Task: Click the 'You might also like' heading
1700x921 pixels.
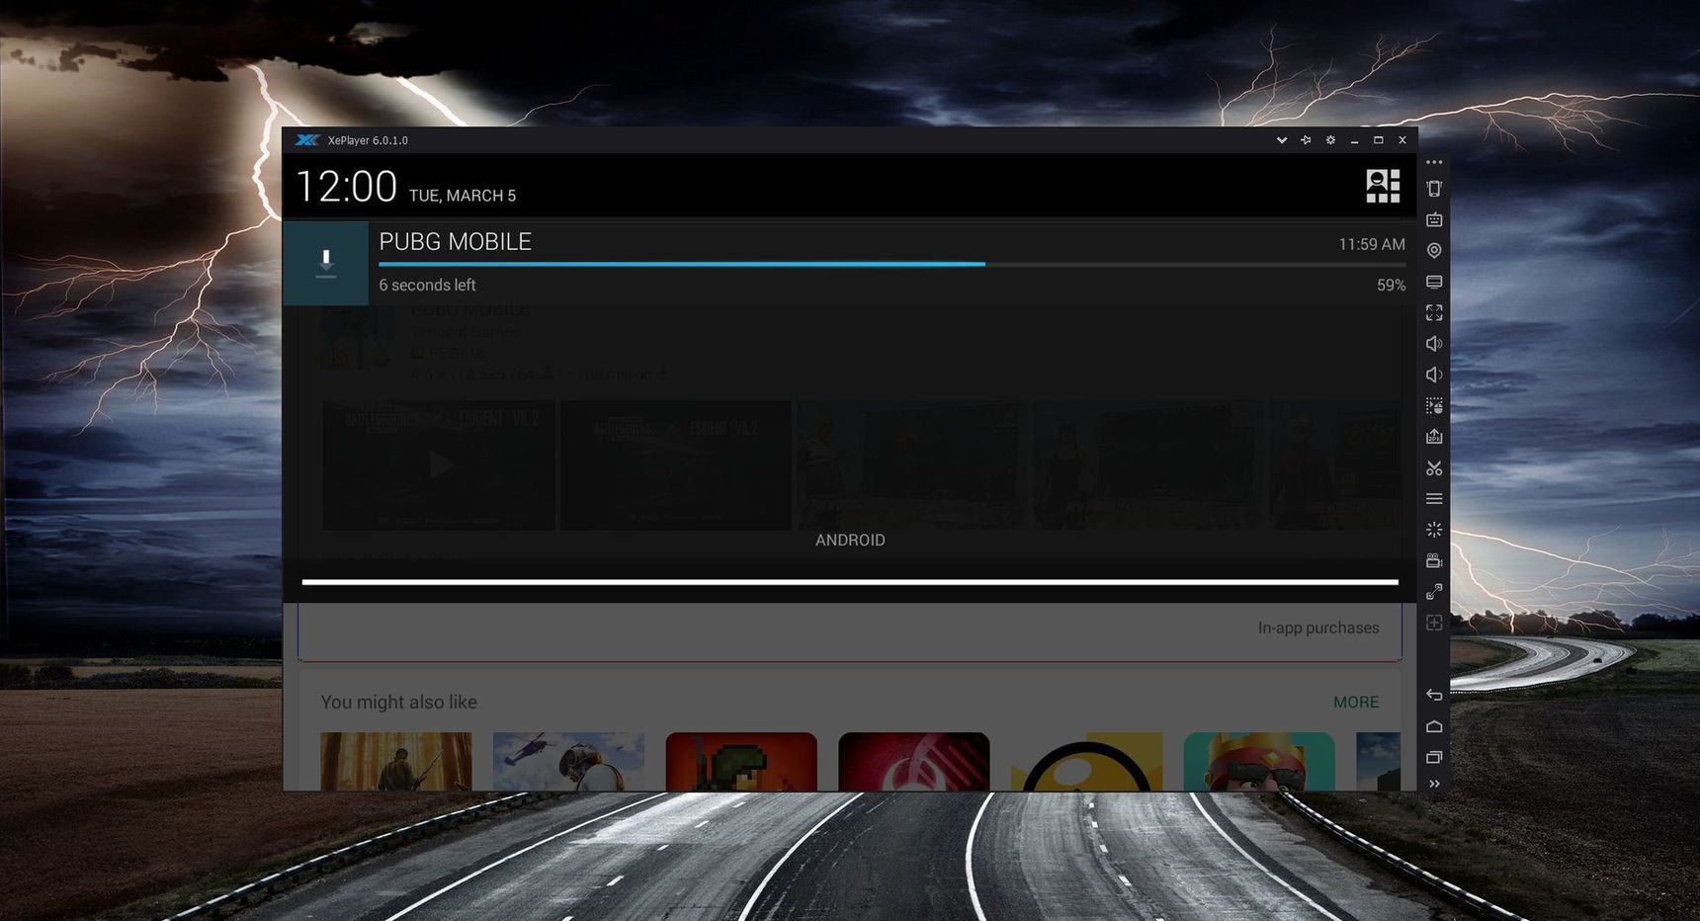Action: (398, 702)
